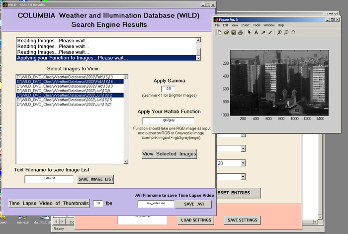Select the Insert Arrow tool

point(263,33)
